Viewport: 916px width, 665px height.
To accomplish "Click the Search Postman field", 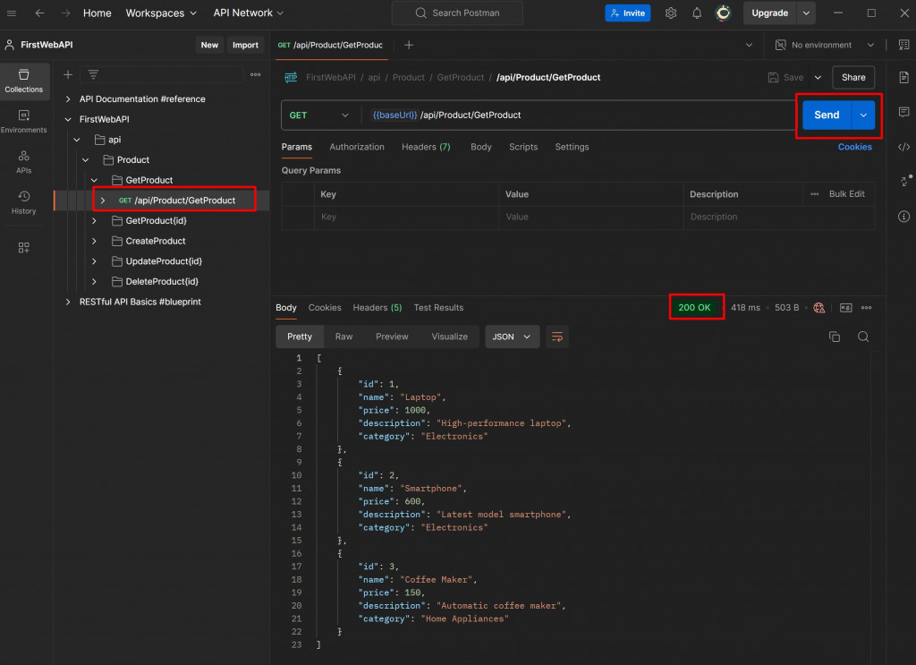I will coord(457,13).
